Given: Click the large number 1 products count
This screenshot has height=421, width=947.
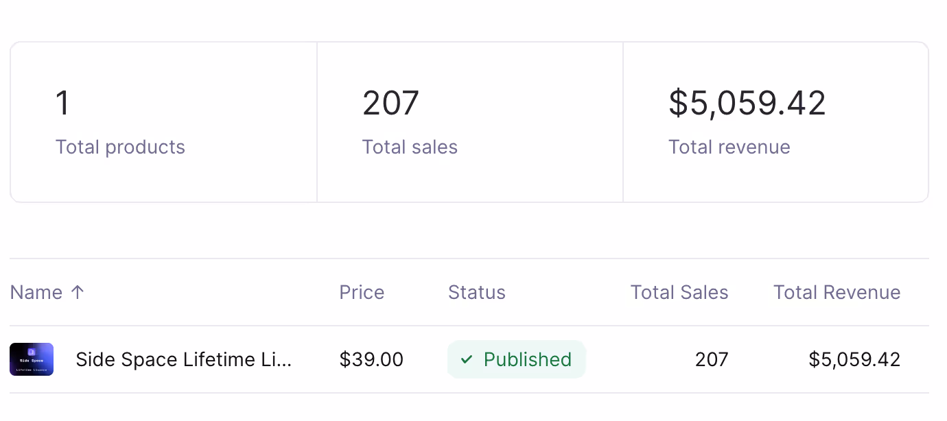Looking at the screenshot, I should pyautogui.click(x=62, y=104).
